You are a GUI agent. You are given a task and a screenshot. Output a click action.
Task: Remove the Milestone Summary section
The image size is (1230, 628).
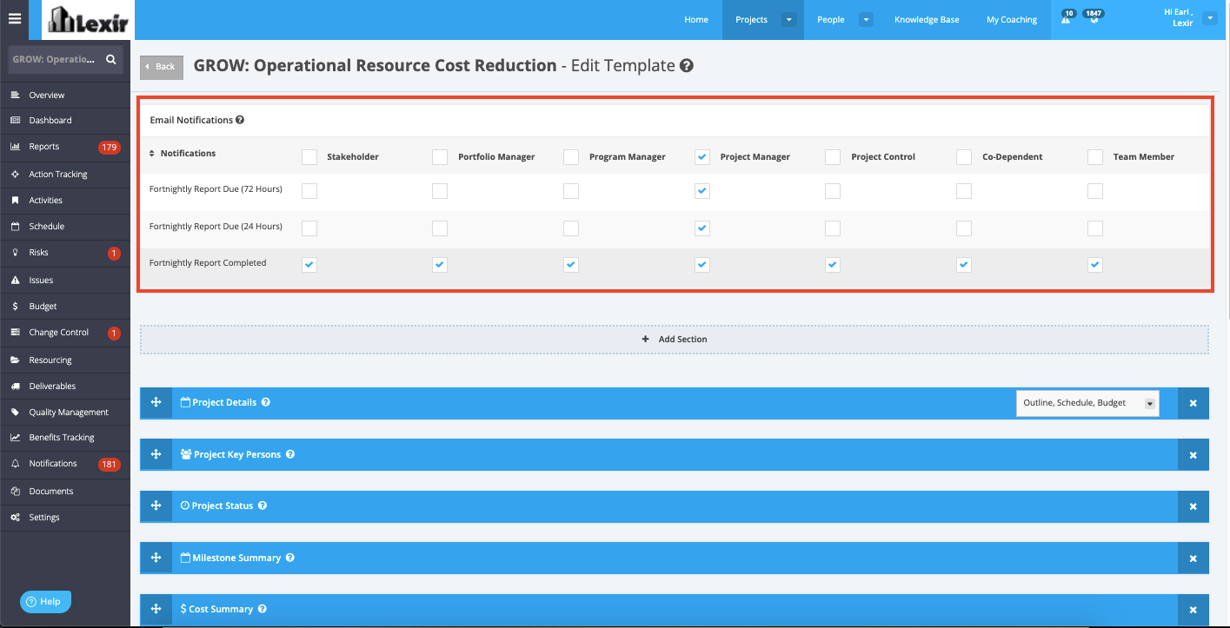click(1193, 559)
